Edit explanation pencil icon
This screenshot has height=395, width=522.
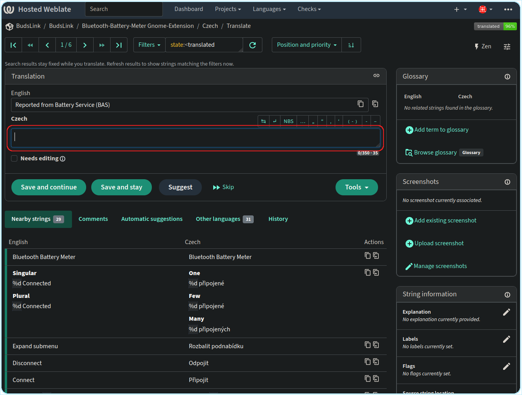coord(507,312)
